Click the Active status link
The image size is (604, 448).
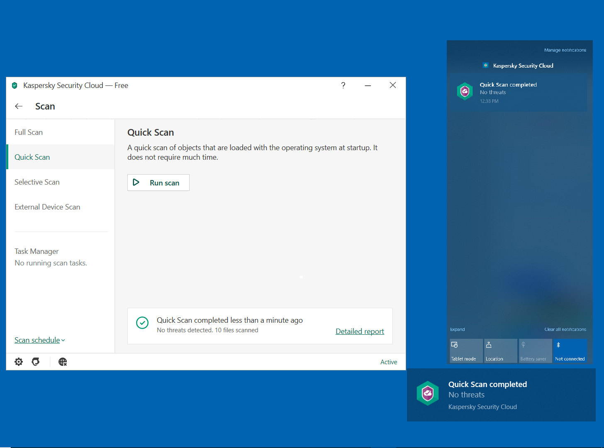[x=389, y=362]
